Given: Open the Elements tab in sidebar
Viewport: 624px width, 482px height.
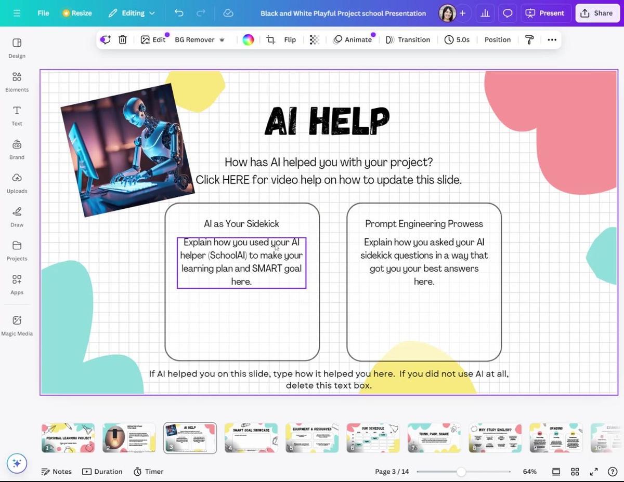Looking at the screenshot, I should 17,82.
